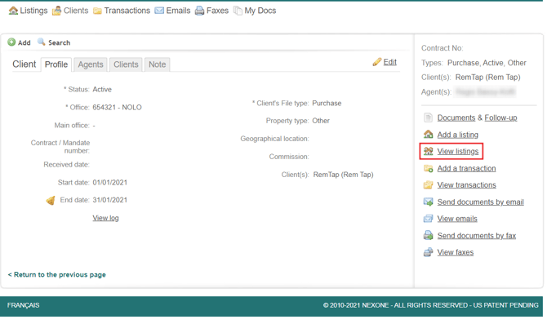
Task: Click the Listings house icon
Action: pyautogui.click(x=13, y=11)
